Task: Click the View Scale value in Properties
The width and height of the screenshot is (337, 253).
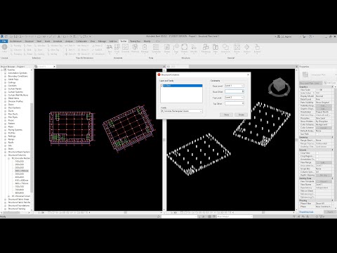Action: click(x=324, y=90)
